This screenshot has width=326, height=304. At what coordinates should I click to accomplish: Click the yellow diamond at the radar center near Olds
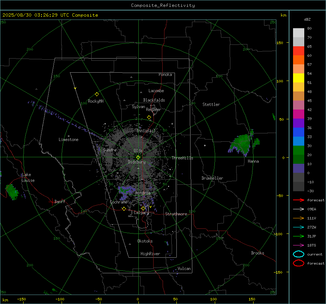click(x=138, y=157)
